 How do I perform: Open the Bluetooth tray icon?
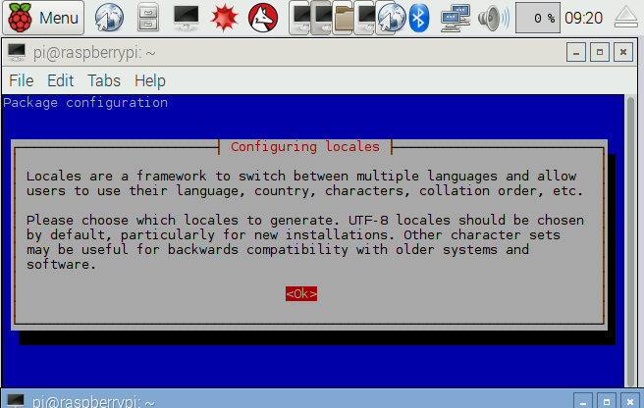pos(419,18)
